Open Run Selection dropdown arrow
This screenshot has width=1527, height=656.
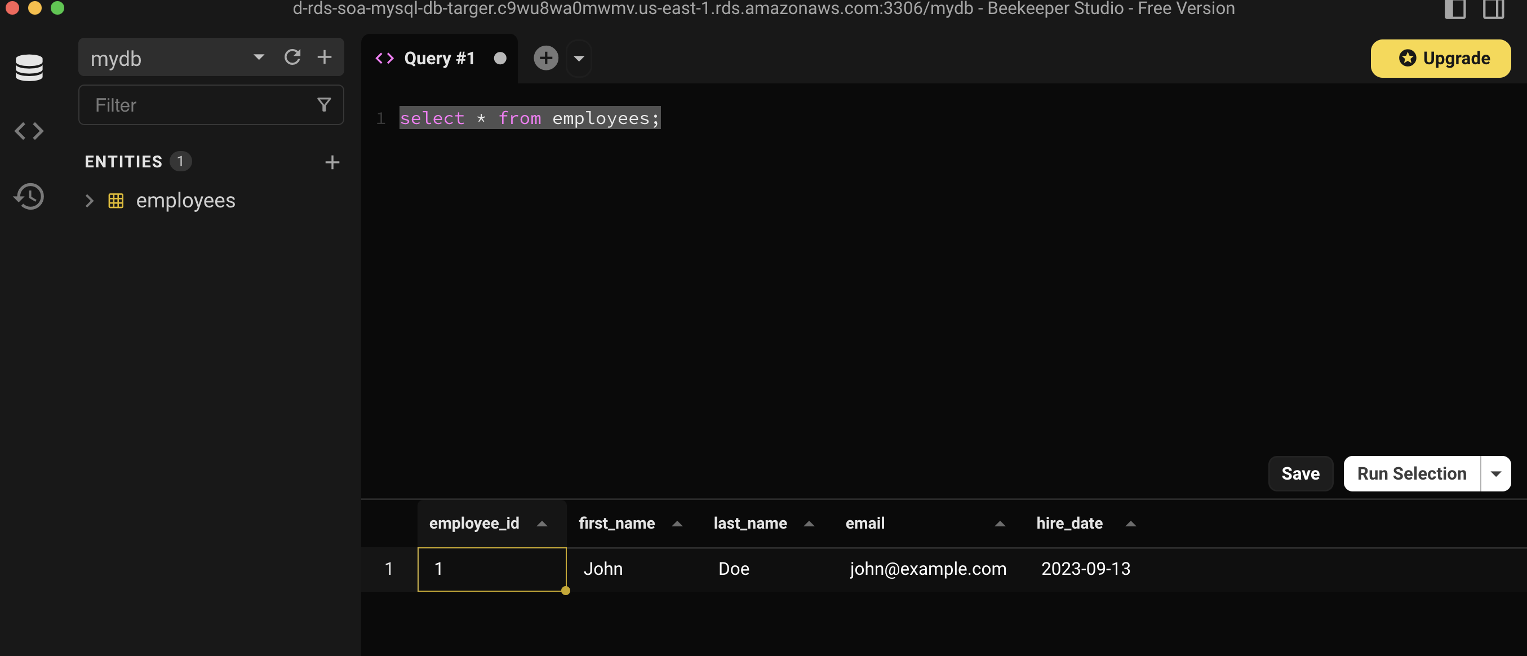(x=1495, y=473)
